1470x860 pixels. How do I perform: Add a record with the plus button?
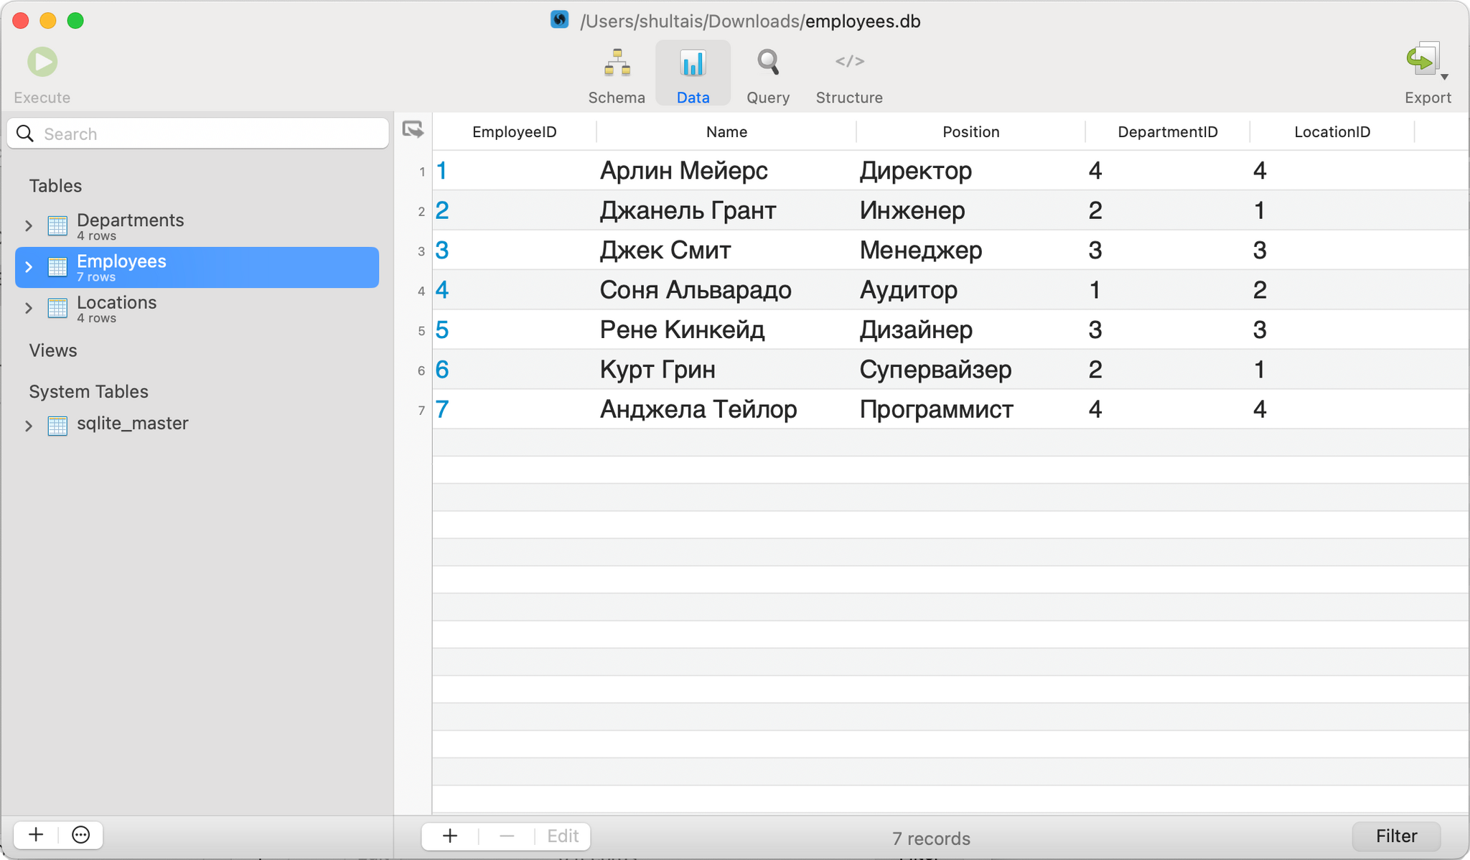click(450, 836)
